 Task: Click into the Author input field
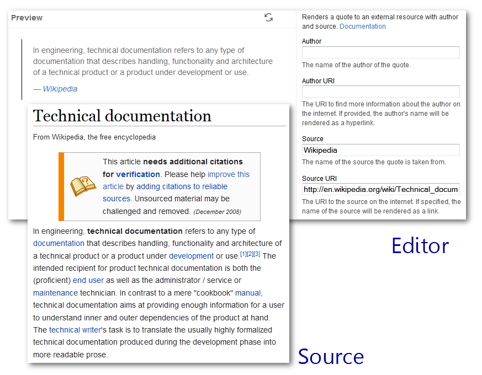click(380, 52)
